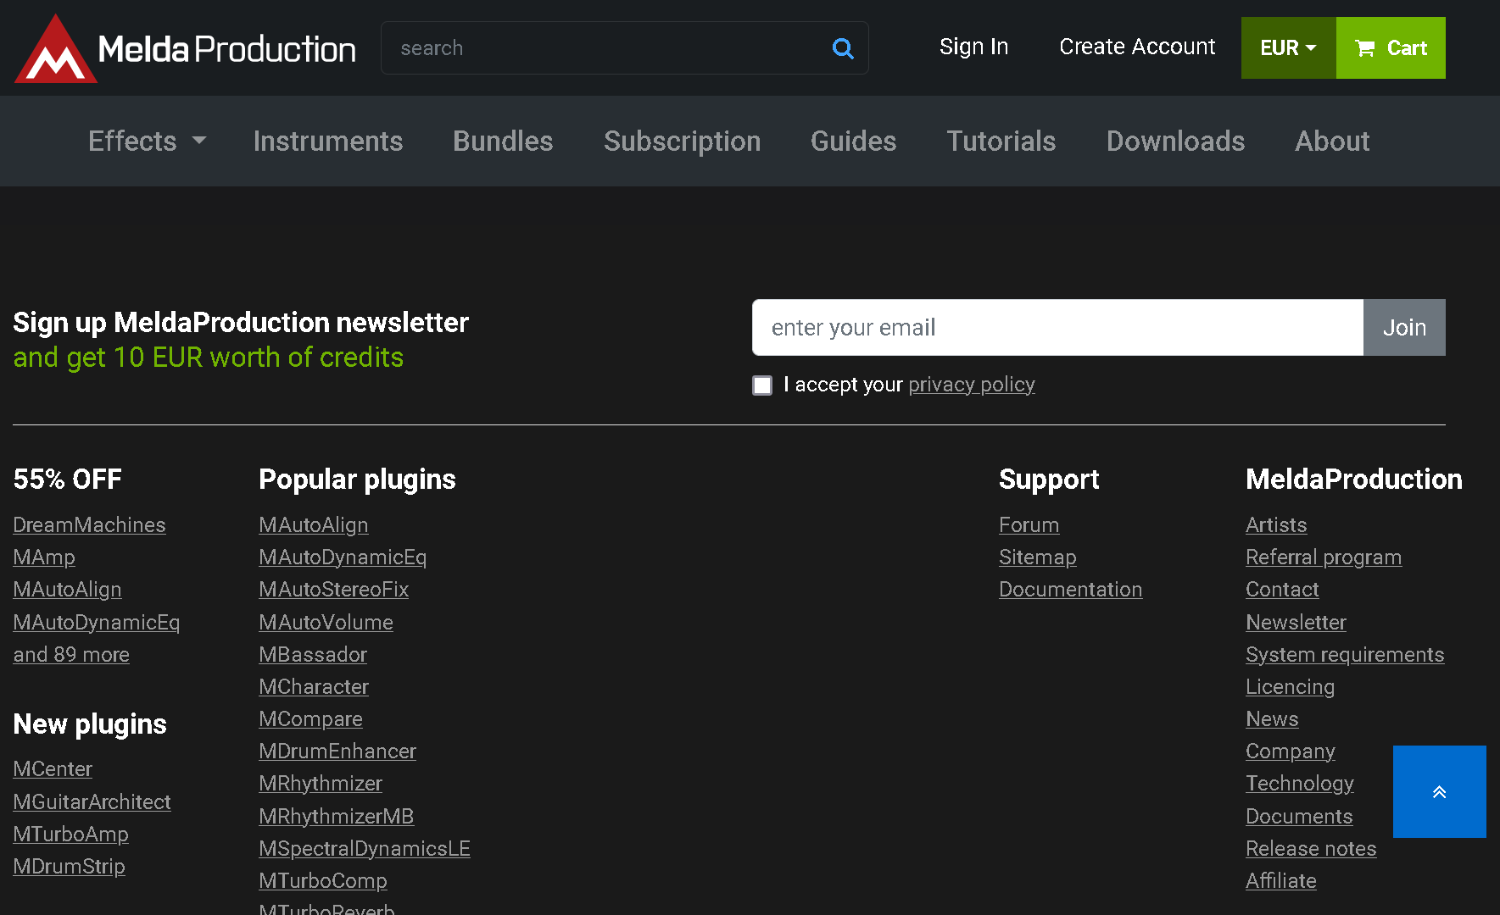1500x915 pixels.
Task: Open the Documentation link
Action: [x=1070, y=590]
